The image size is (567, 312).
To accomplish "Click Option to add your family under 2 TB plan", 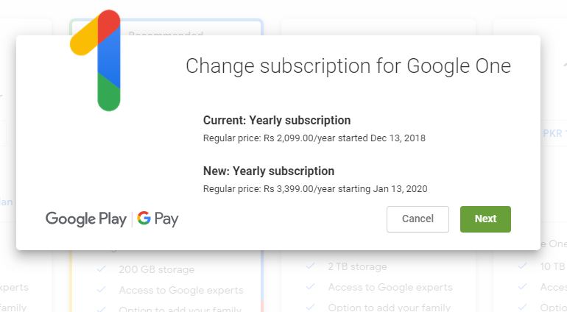I will 390,306.
